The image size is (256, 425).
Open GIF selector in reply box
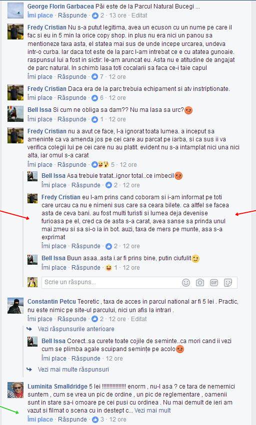[x=214, y=283]
